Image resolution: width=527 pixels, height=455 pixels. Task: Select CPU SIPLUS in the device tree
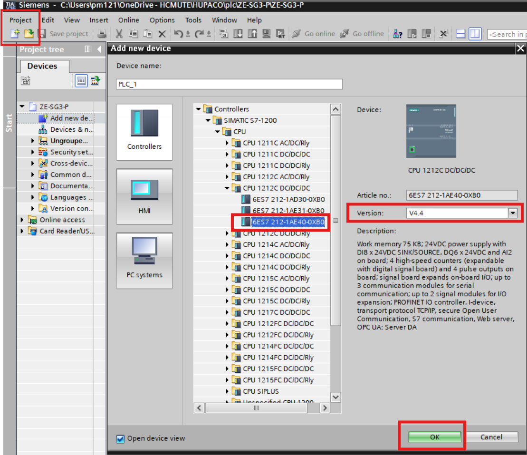click(x=261, y=391)
